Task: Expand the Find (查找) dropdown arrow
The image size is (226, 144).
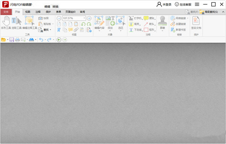Action: 50,30
